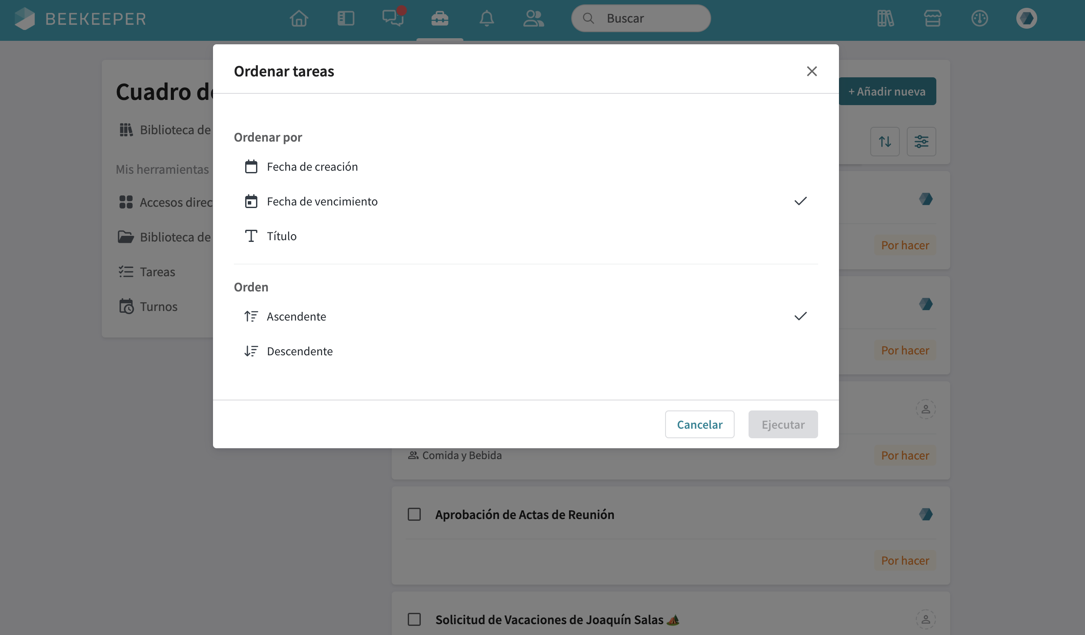
Task: Open Biblioteca with books icon in sidebar
Action: pos(164,130)
